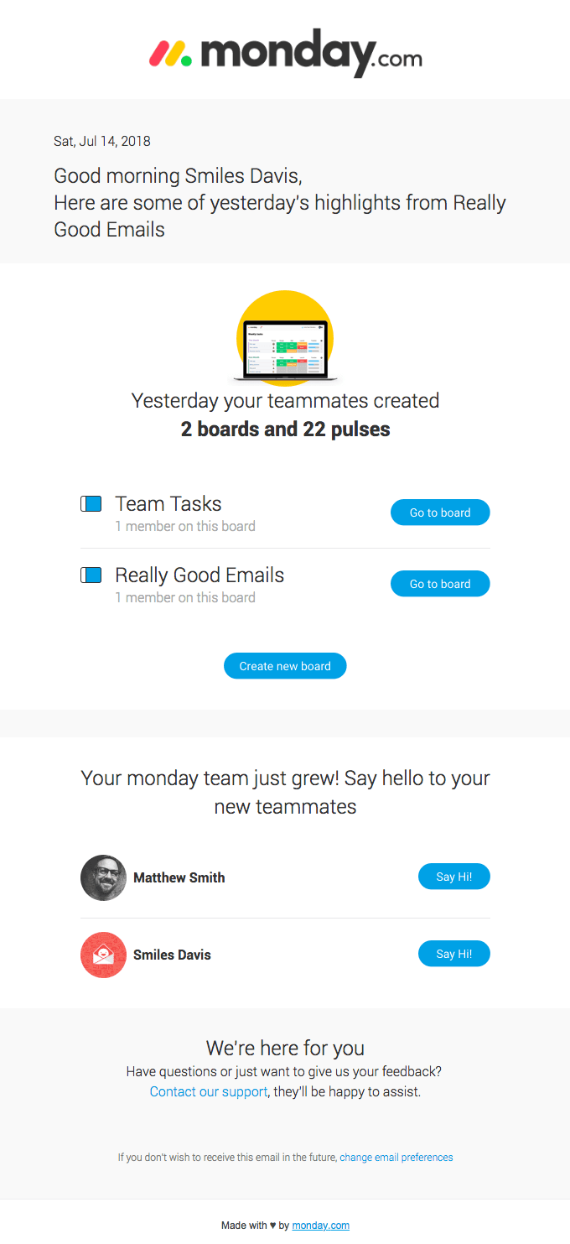
Task: Say Hi to Matthew Smith
Action: click(453, 877)
